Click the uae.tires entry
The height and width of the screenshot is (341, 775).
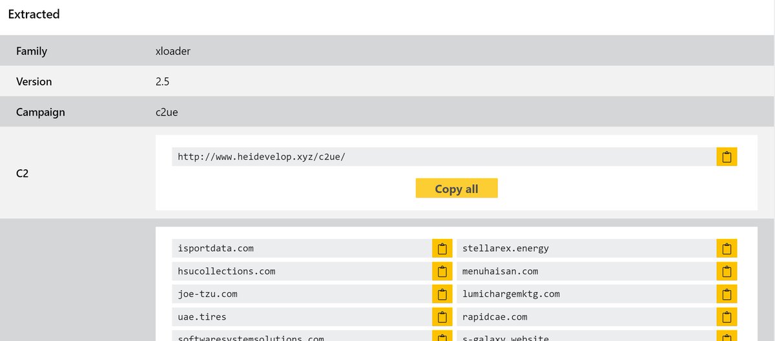click(302, 317)
